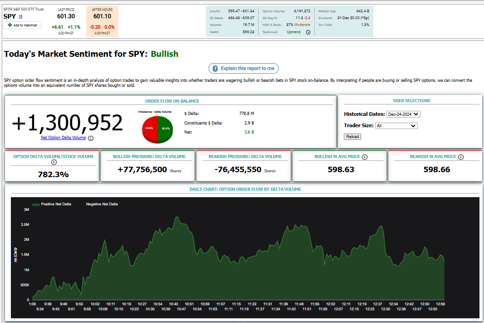Click the info icon beside Bearish W Avg Price
Viewport: 484px width, 323px height.
click(x=461, y=157)
